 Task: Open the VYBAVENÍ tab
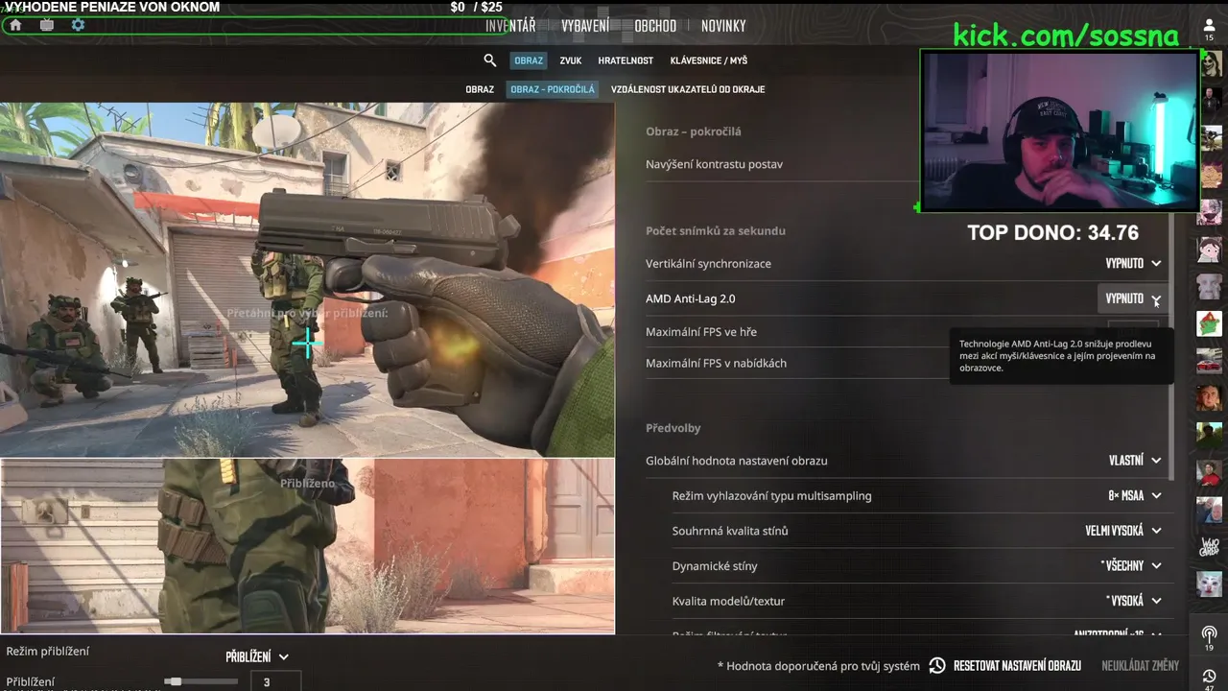[x=585, y=26]
